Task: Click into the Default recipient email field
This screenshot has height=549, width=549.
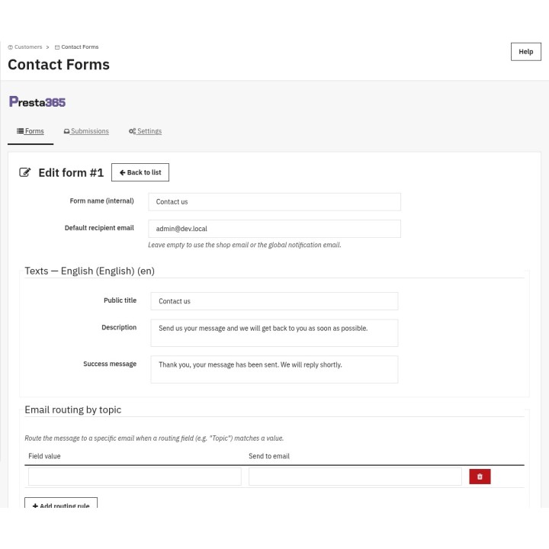Action: 274,229
